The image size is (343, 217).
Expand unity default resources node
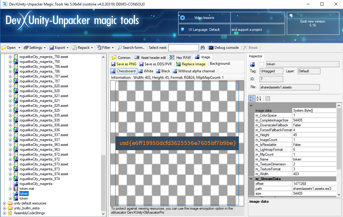coord(4,203)
